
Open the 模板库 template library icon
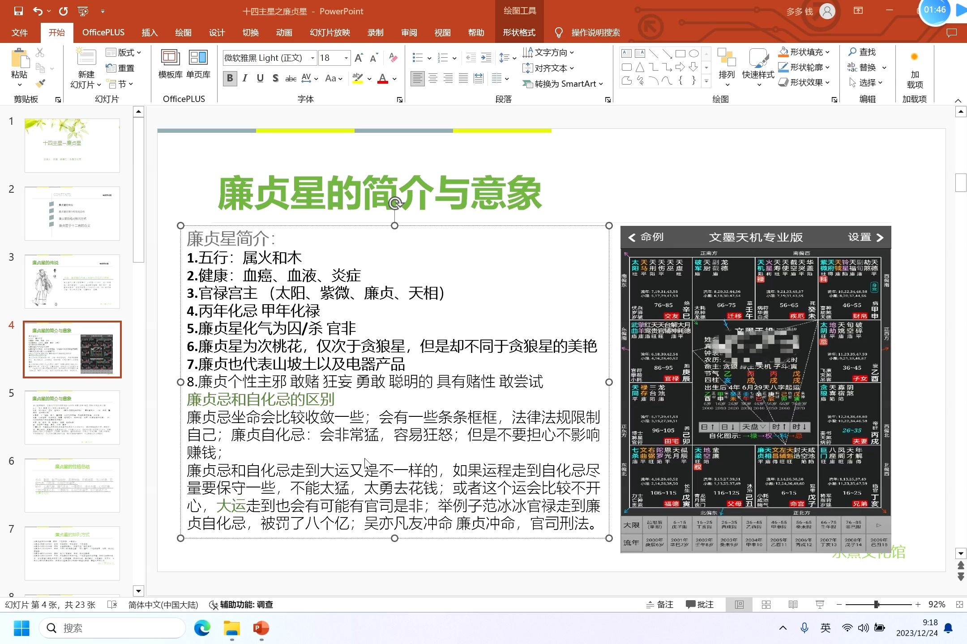(170, 58)
